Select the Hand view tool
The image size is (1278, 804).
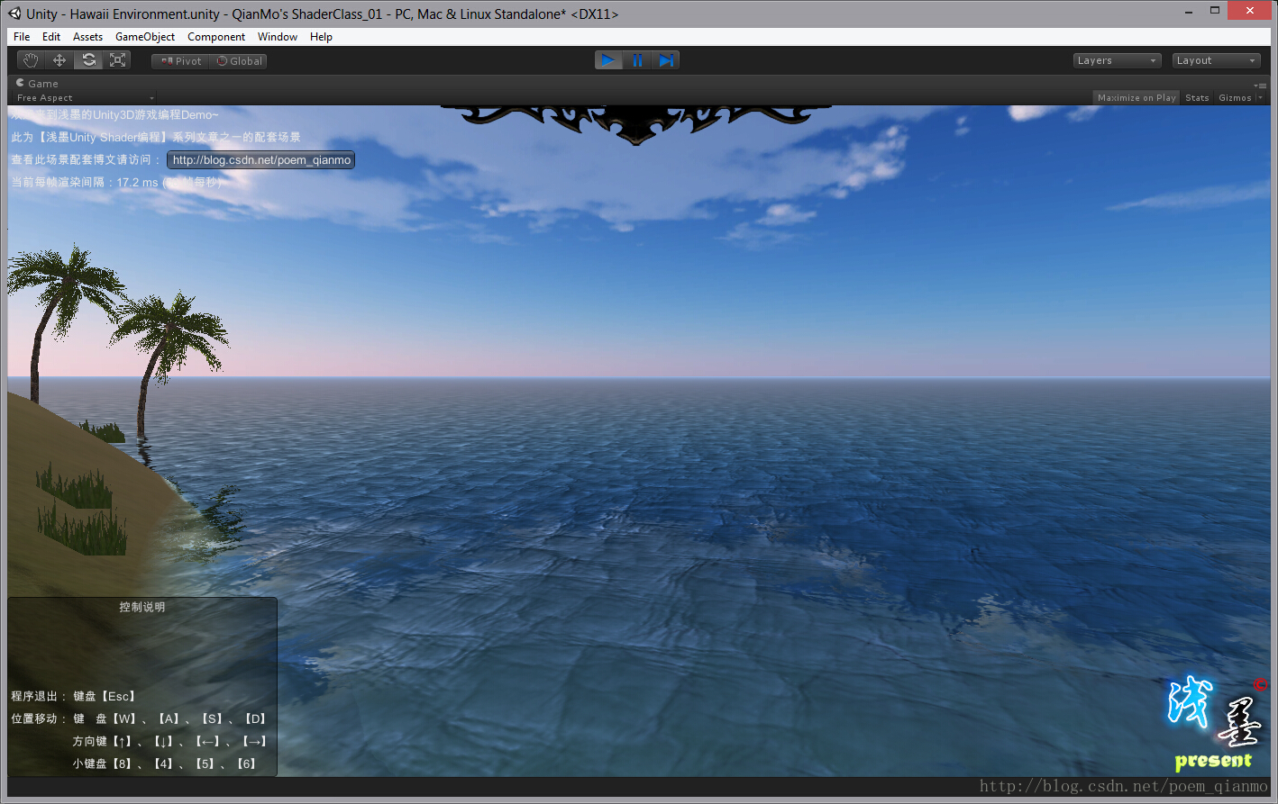(x=32, y=60)
